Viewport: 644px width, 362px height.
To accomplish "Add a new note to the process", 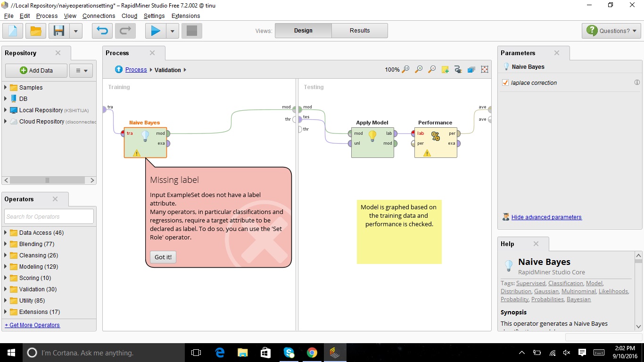I will coord(445,69).
